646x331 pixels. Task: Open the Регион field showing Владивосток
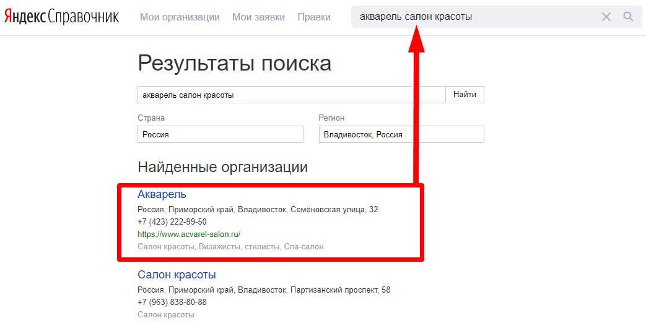coord(401,134)
